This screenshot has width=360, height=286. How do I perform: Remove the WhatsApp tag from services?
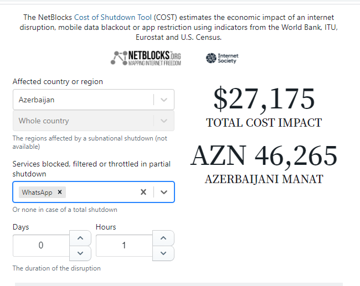click(60, 192)
